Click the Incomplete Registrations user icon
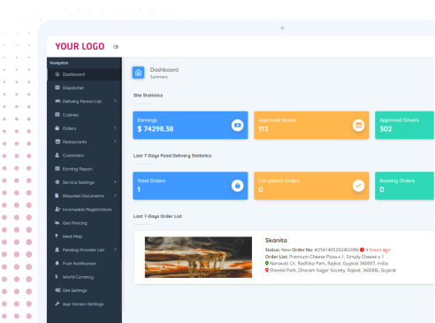Screen dimensions: 435x323 (x=57, y=209)
